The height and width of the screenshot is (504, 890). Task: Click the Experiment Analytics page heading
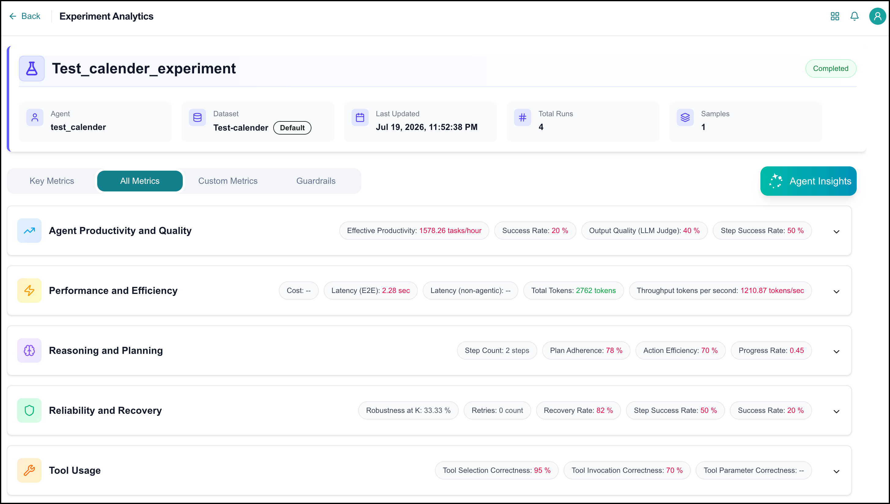(x=106, y=16)
